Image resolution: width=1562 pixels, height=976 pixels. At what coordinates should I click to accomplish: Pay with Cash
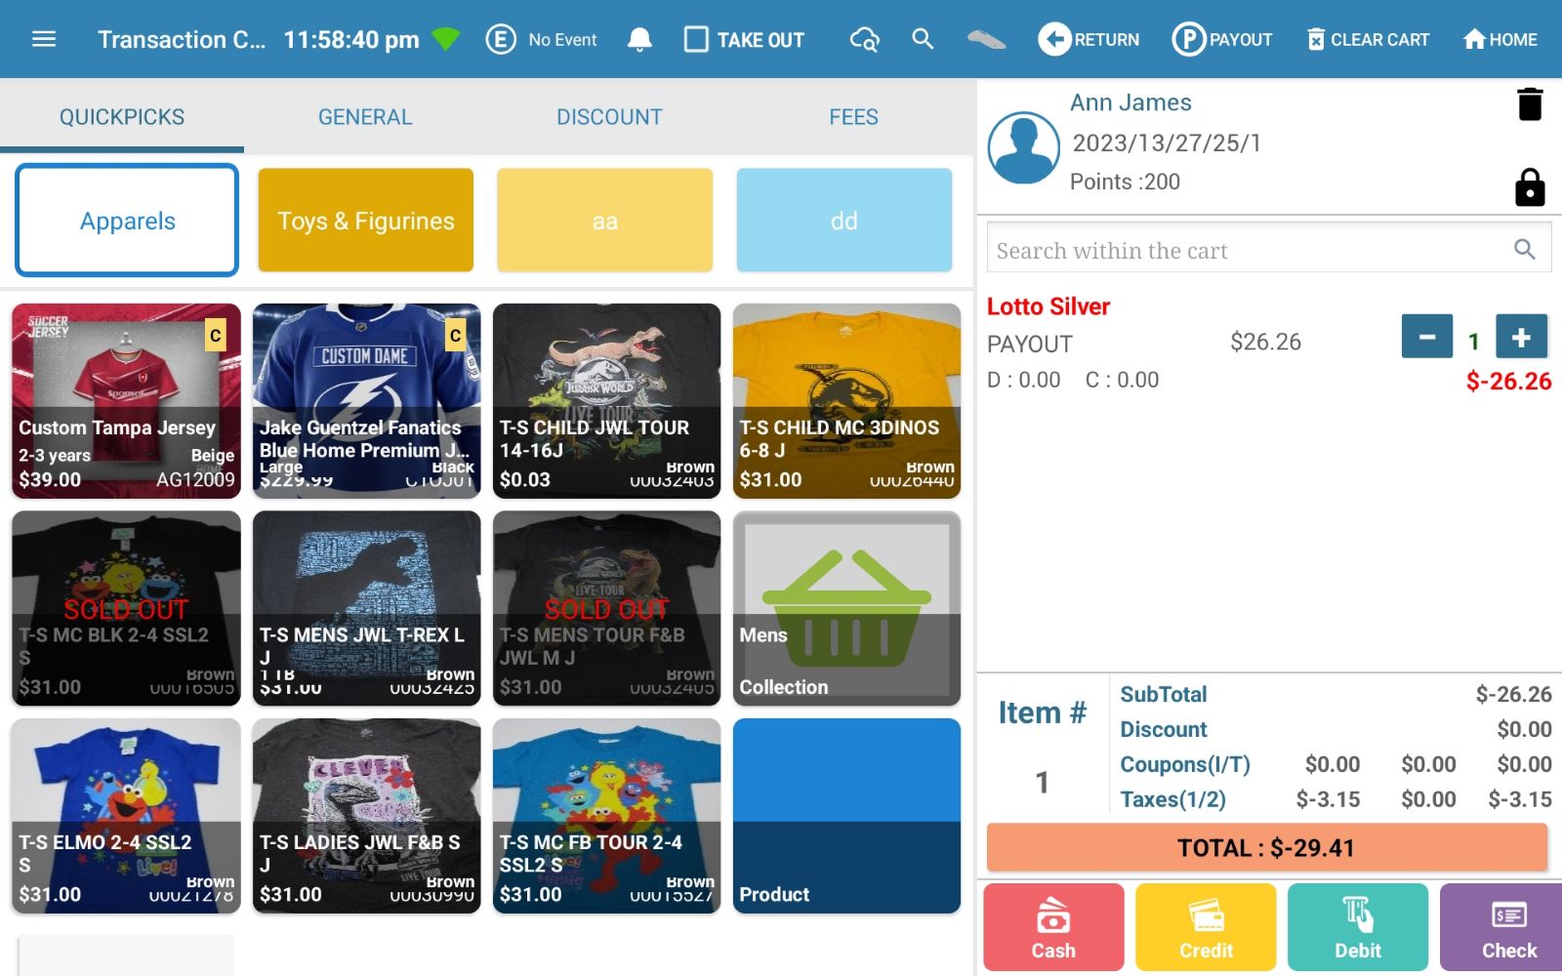tap(1053, 927)
